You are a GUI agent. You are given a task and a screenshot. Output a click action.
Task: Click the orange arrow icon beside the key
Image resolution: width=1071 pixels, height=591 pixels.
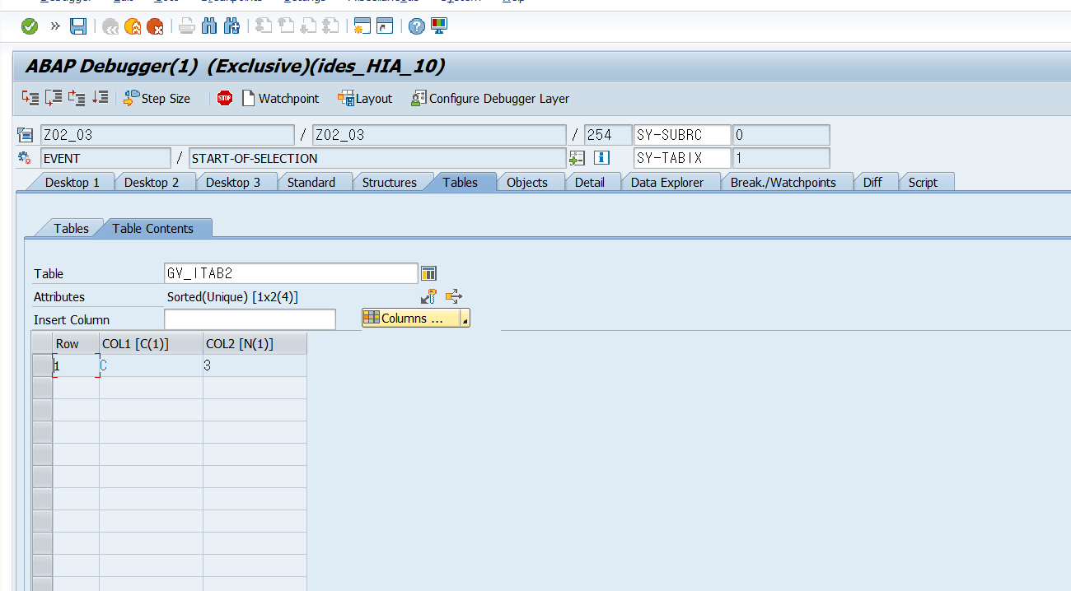(453, 296)
